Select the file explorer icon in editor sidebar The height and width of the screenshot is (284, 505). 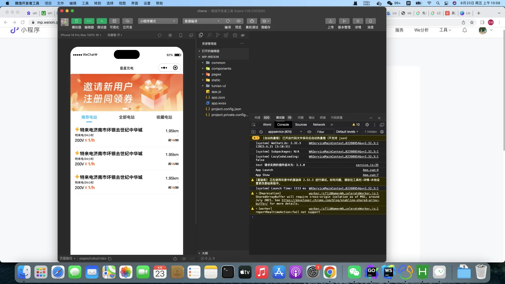[201, 35]
